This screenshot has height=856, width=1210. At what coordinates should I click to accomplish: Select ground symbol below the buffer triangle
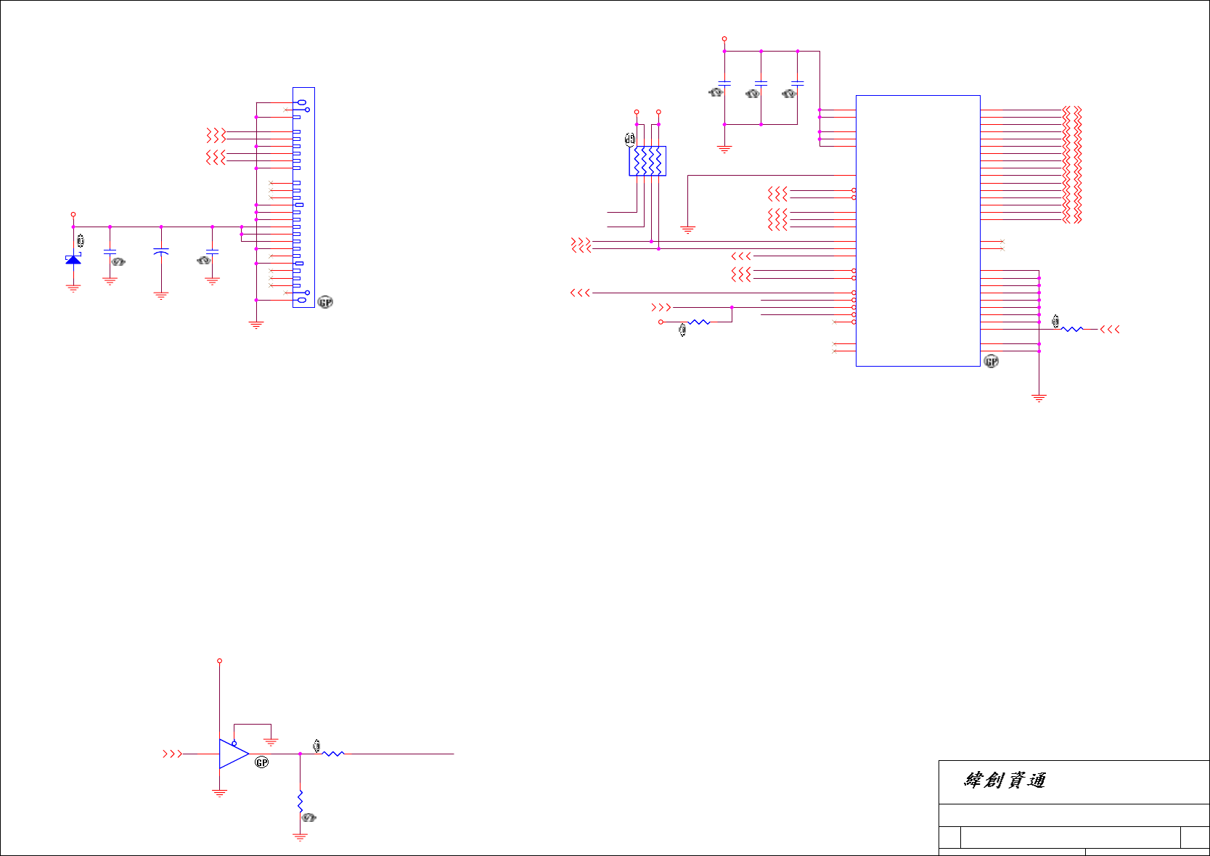[x=219, y=793]
